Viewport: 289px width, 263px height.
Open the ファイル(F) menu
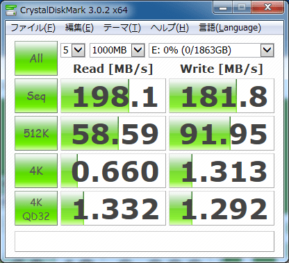click(x=33, y=28)
